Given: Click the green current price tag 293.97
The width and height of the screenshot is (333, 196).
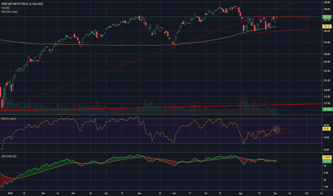Looking at the screenshot, I should click(x=327, y=17).
